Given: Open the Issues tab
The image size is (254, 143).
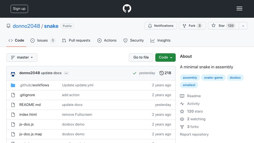Looking at the screenshot, I should click(x=43, y=40).
